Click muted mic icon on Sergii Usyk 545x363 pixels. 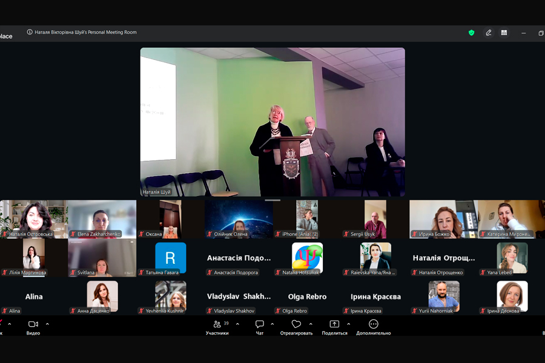click(x=346, y=234)
